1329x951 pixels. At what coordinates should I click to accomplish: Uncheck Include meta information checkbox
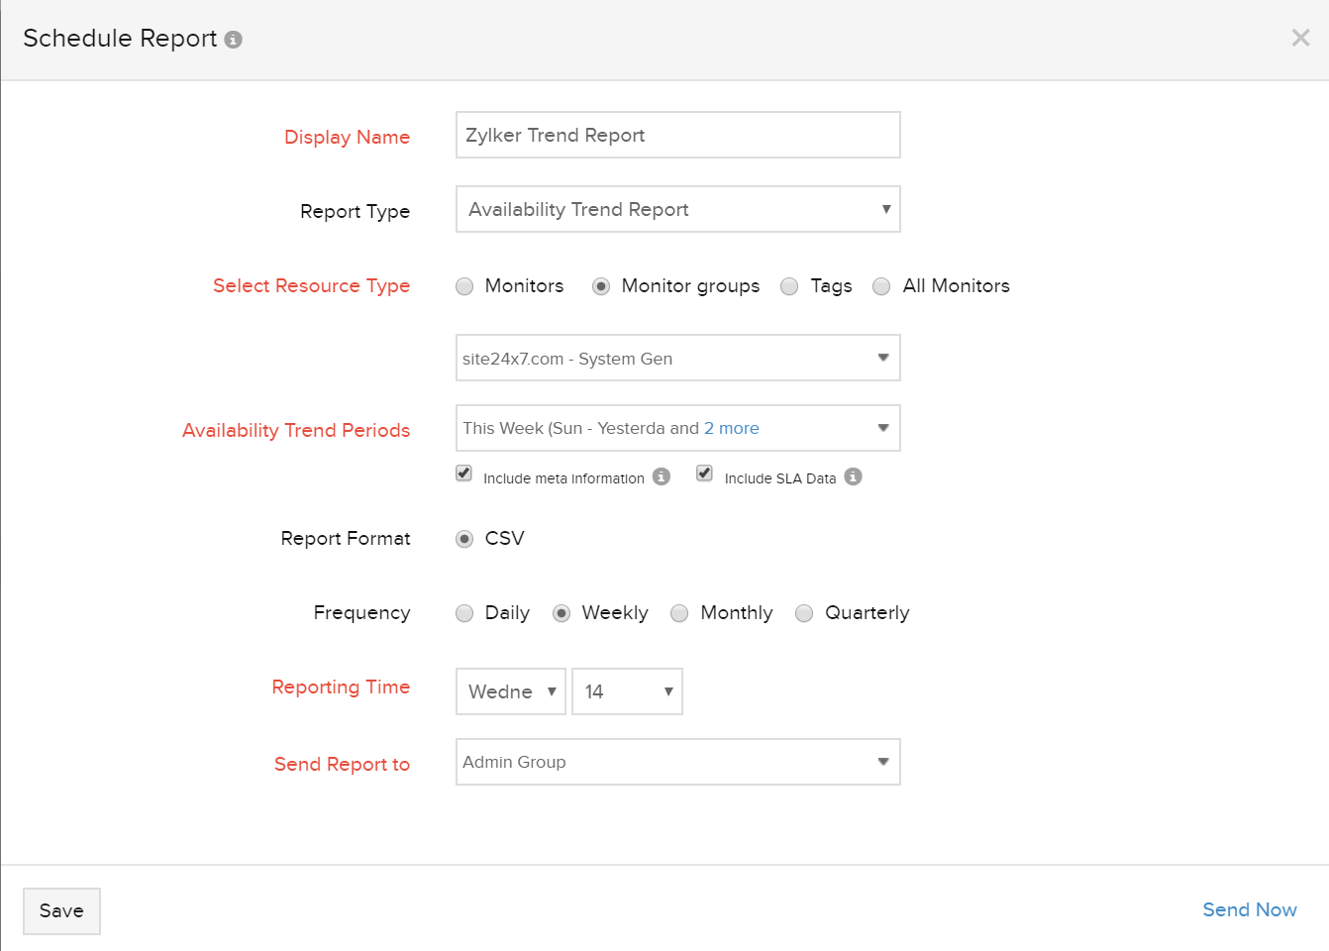pyautogui.click(x=464, y=474)
